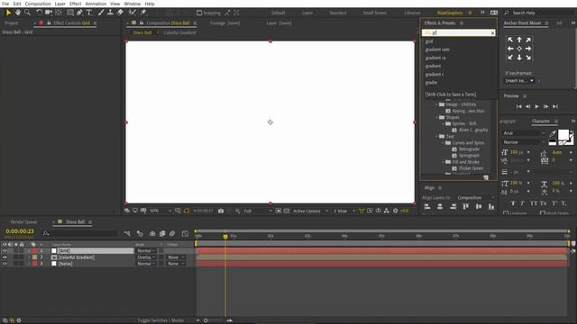Open the Arial font family dropdown

pos(524,133)
